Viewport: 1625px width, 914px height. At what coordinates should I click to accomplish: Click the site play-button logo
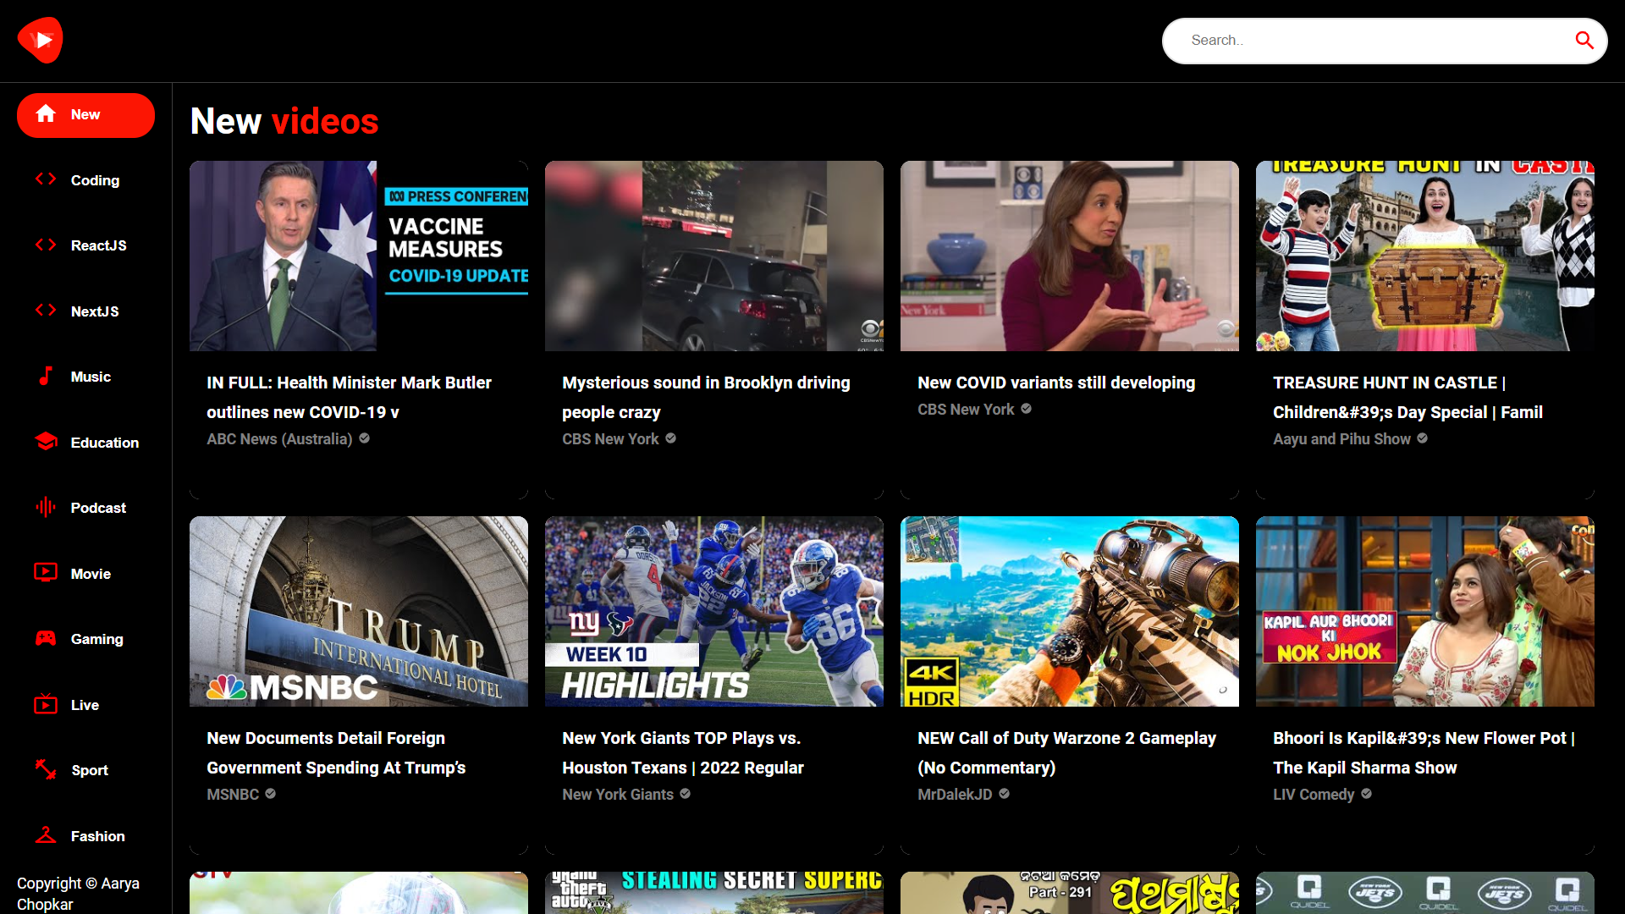(40, 40)
